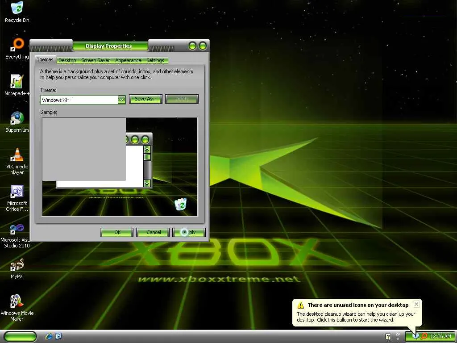Screen dimensions: 457x343
Task: Click the 12:36 AM taskbar clock
Action: 440,336
